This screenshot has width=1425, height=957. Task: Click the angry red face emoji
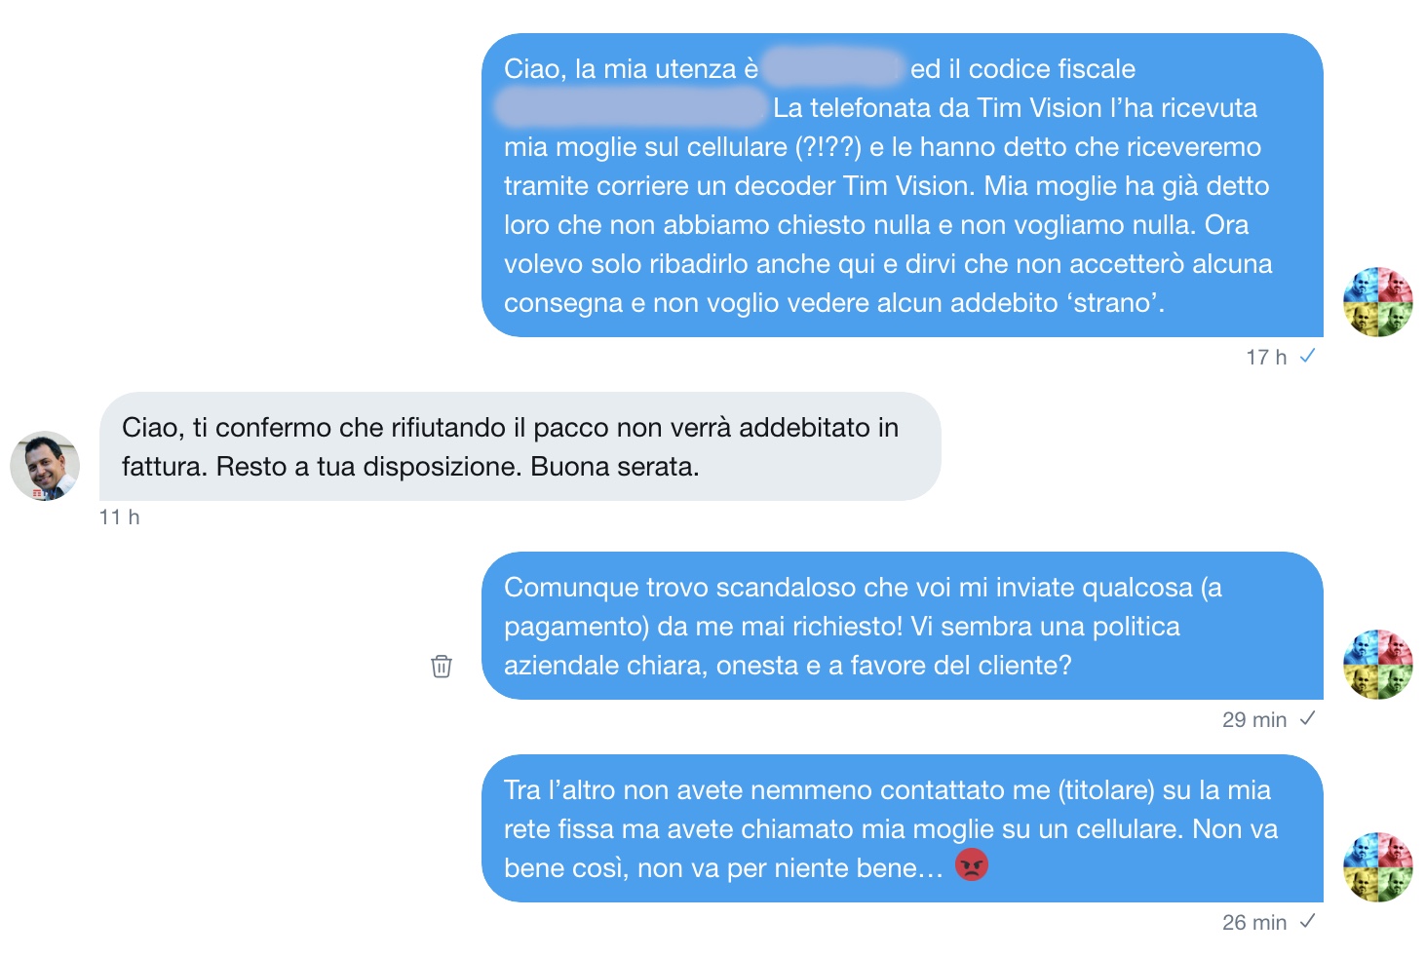(972, 864)
